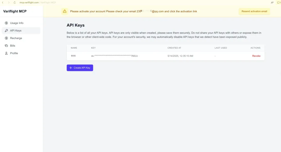The width and height of the screenshot is (281, 152).
Task: Click the 5/14/2025 creation timestamp
Action: coord(180,56)
